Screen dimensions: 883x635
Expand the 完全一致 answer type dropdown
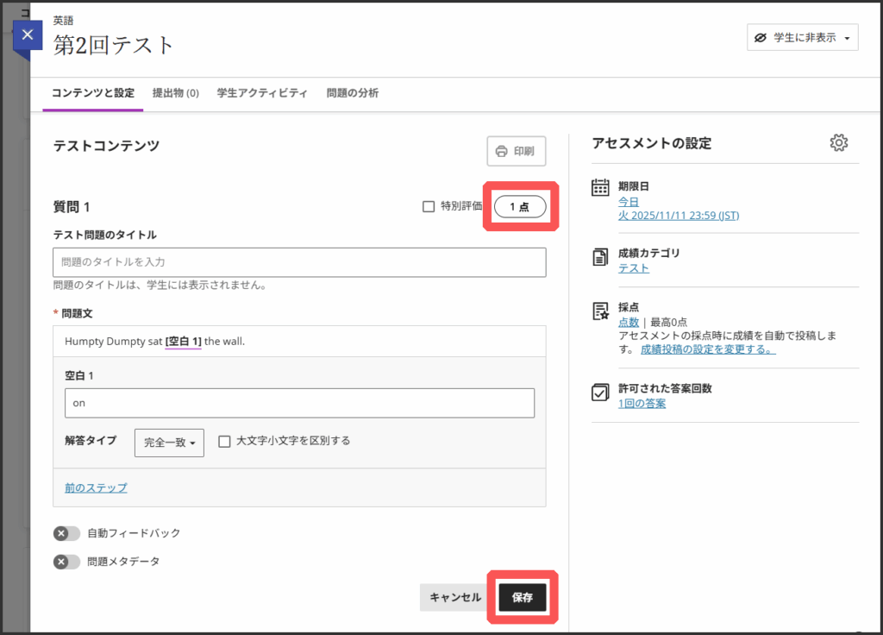[169, 442]
